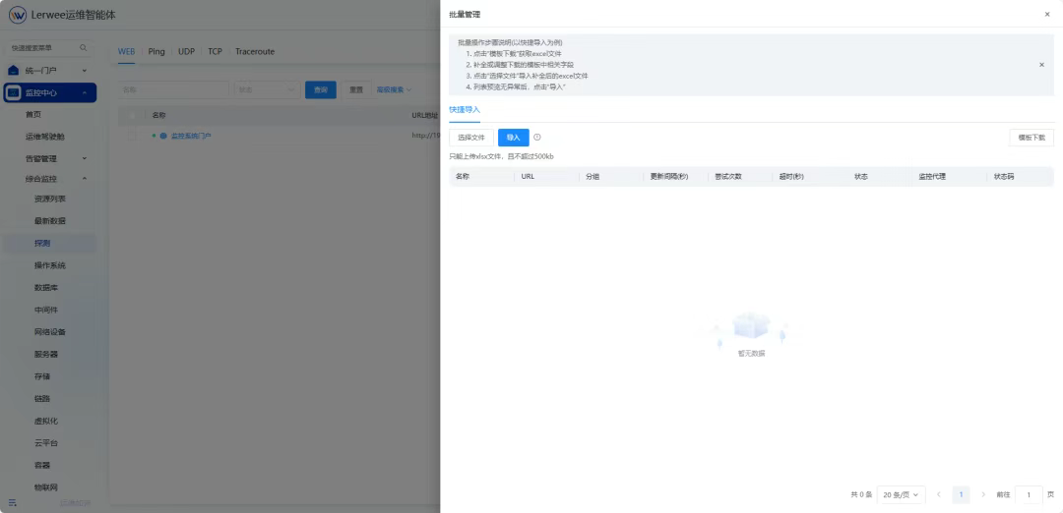Viewport: 1063px width, 513px height.
Task: Click the blue 导入 button
Action: point(513,138)
